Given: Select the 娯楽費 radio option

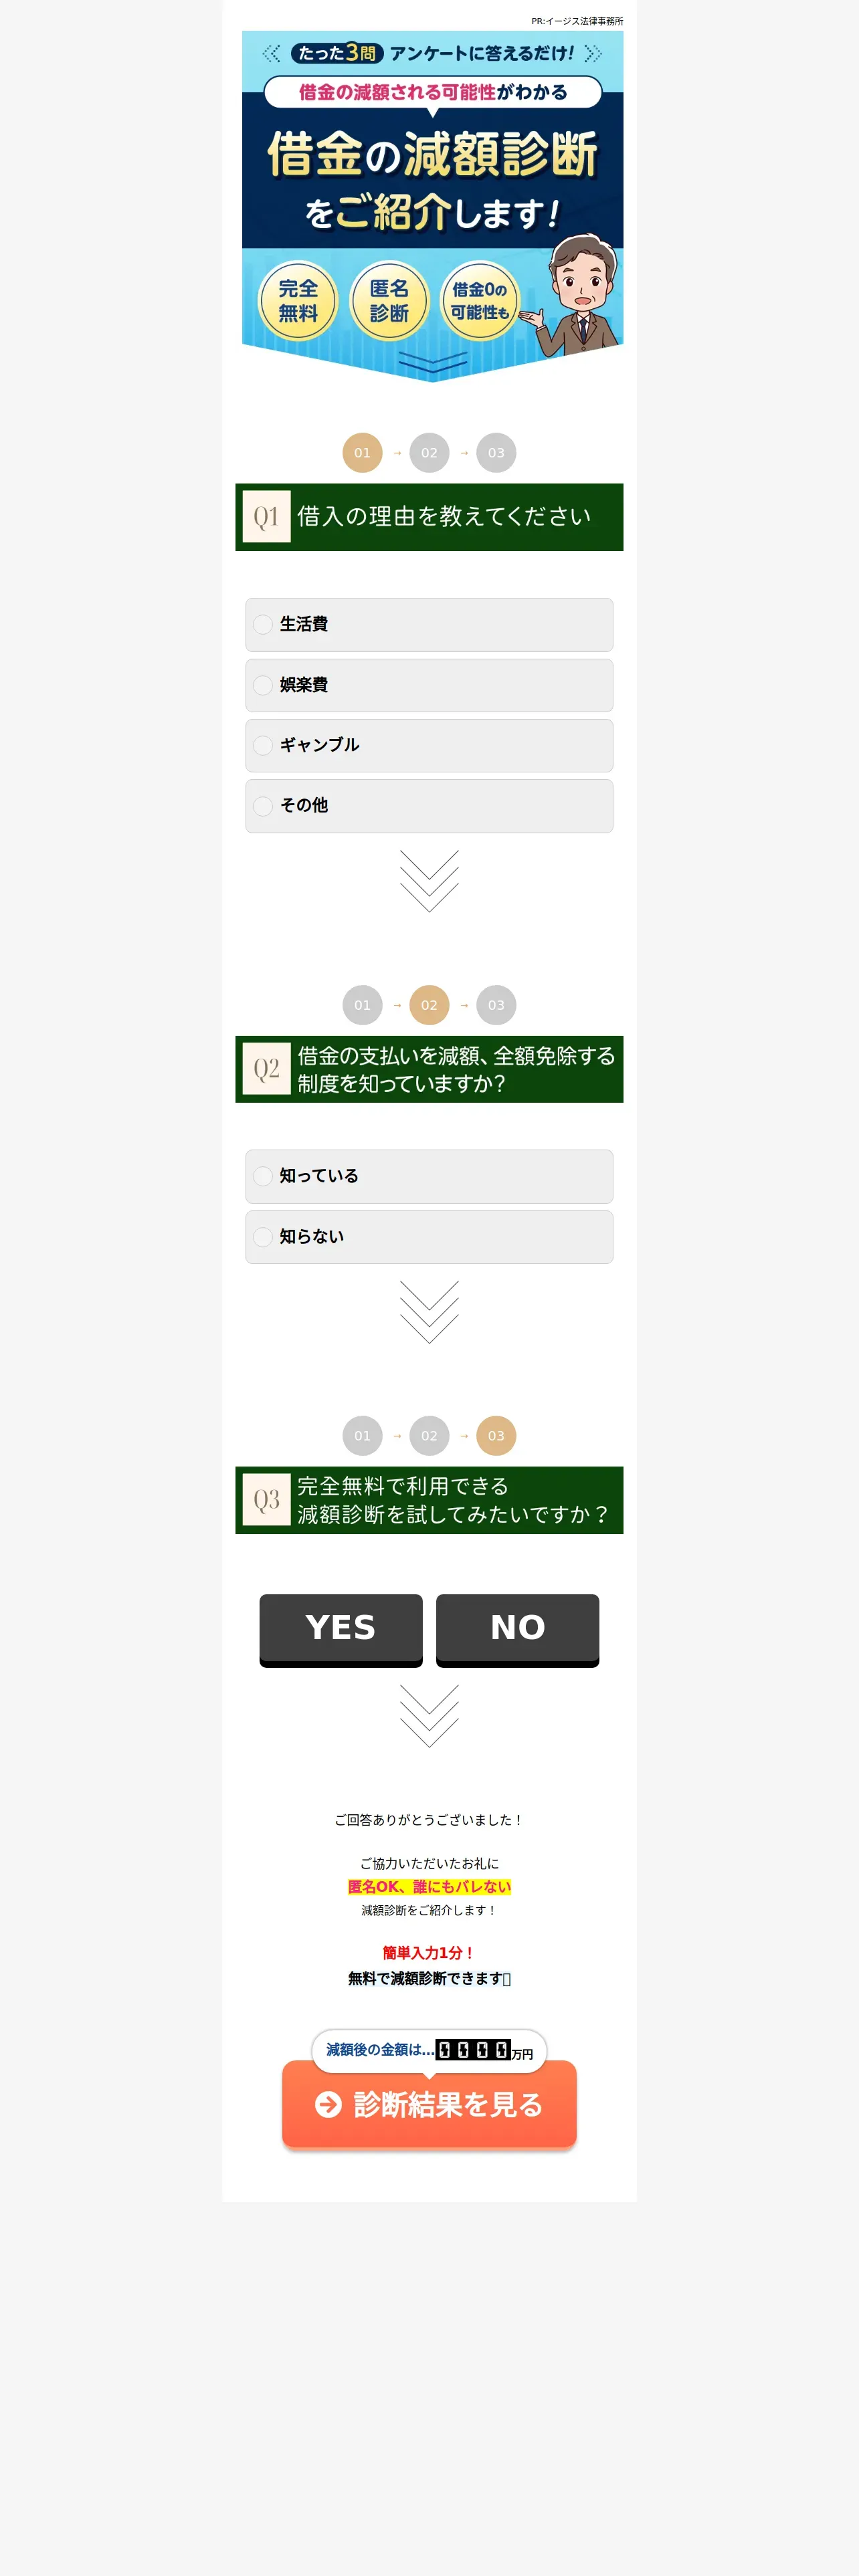Looking at the screenshot, I should [x=429, y=685].
